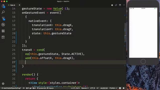This screenshot has height=90, width=160.
Task: Click the iPhone simulator home button
Action: point(143,61)
